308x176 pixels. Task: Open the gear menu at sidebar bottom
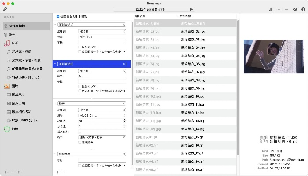click(x=19, y=172)
